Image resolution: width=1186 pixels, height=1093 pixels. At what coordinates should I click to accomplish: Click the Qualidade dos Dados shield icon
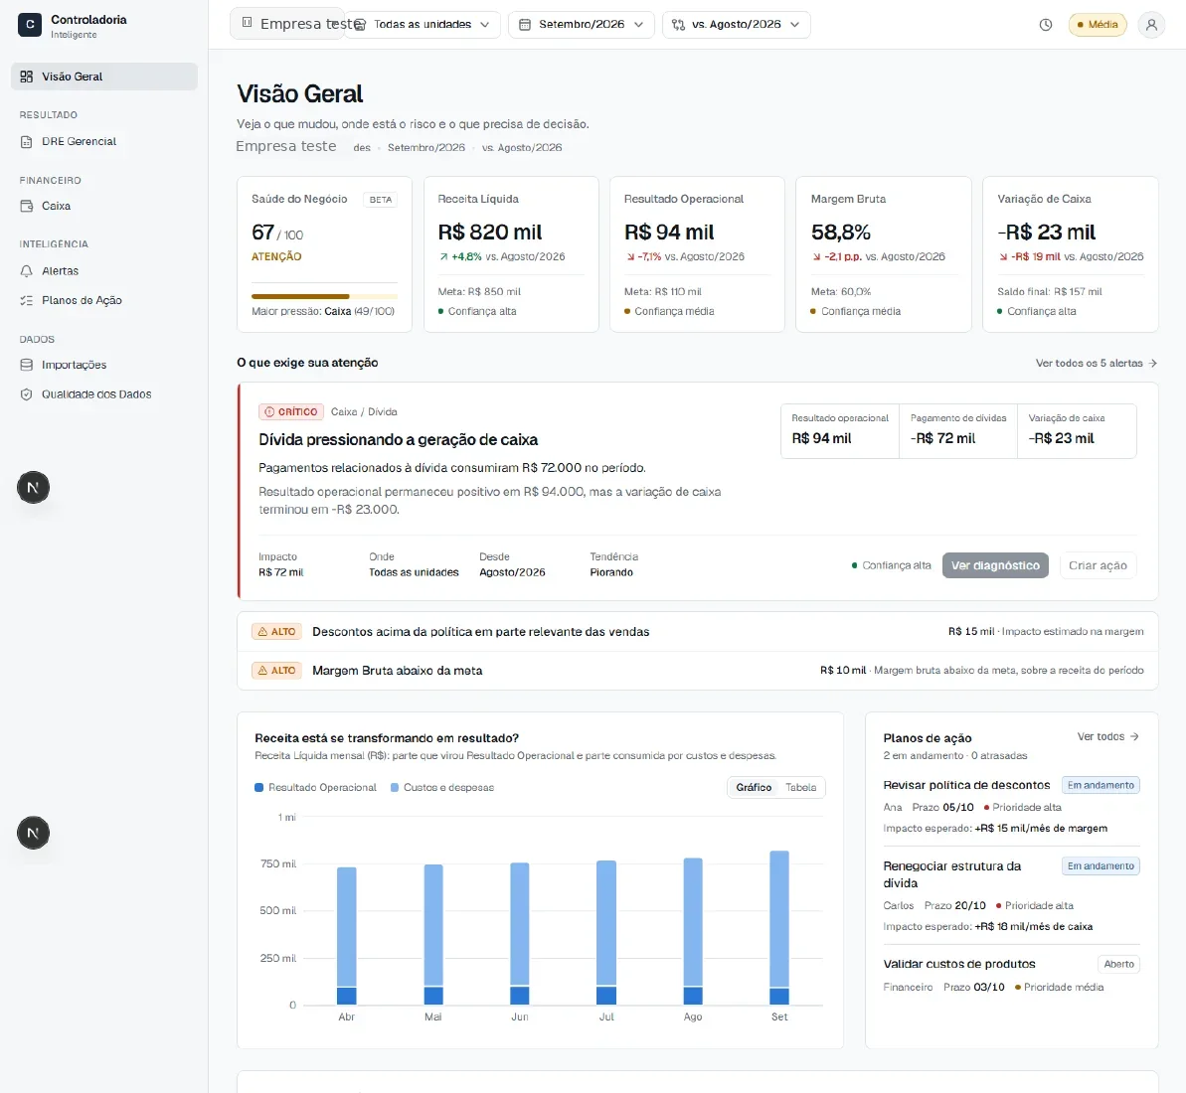(x=27, y=393)
